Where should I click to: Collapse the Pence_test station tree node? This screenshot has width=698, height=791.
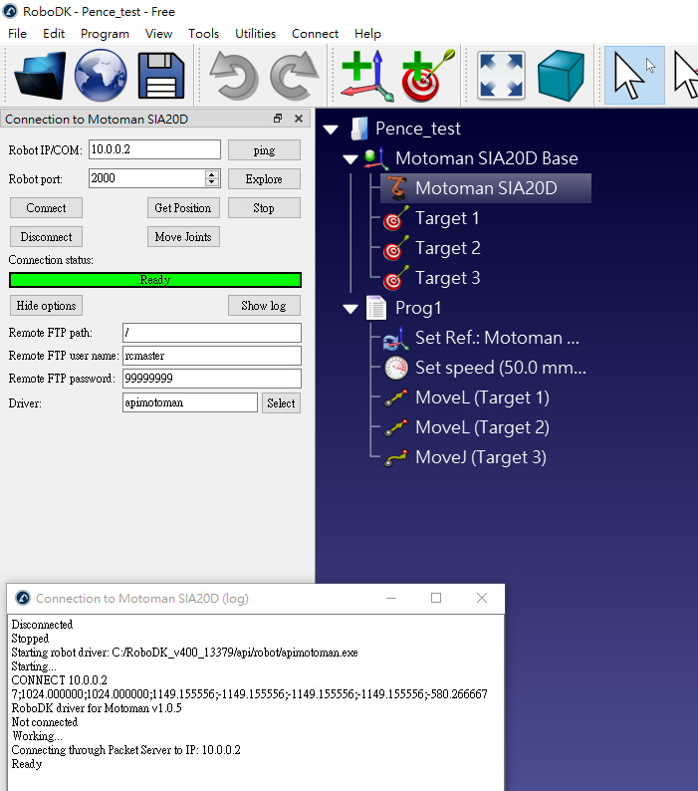[x=332, y=129]
